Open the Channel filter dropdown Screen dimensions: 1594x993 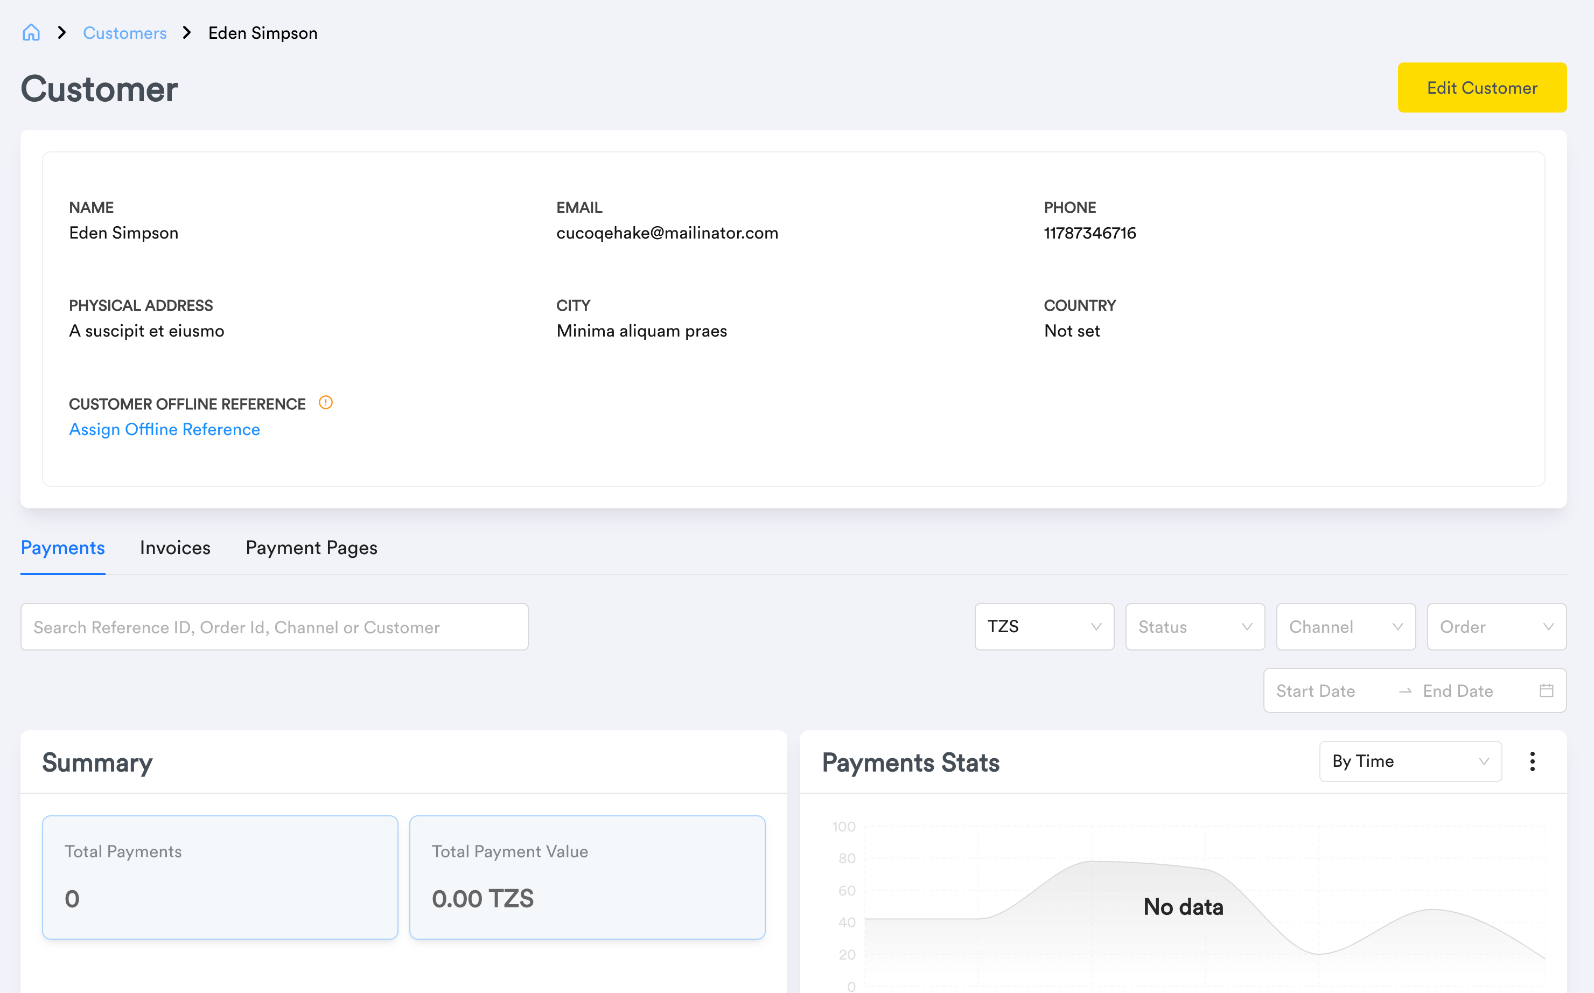1346,627
